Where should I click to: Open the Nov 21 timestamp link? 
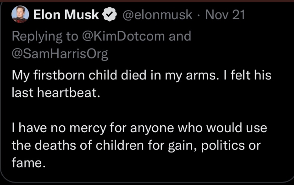click(x=225, y=15)
